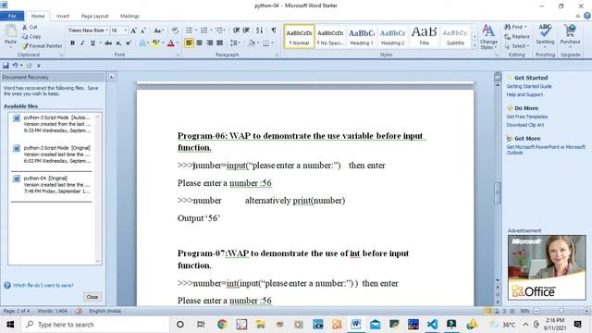
Task: Click the Get Free Templates link
Action: point(526,117)
